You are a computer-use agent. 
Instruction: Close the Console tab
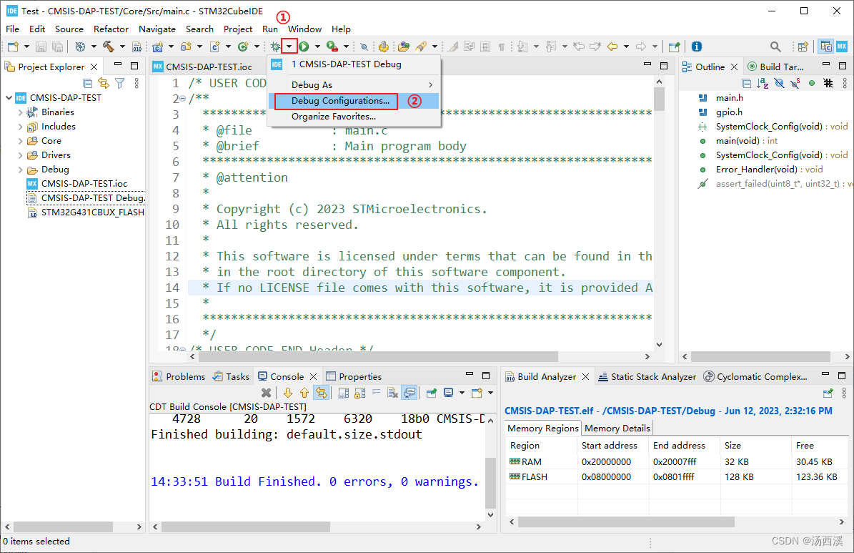(x=314, y=377)
